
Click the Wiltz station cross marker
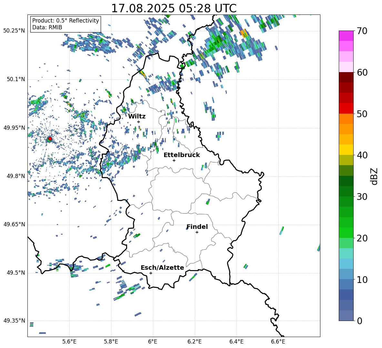[139, 122]
